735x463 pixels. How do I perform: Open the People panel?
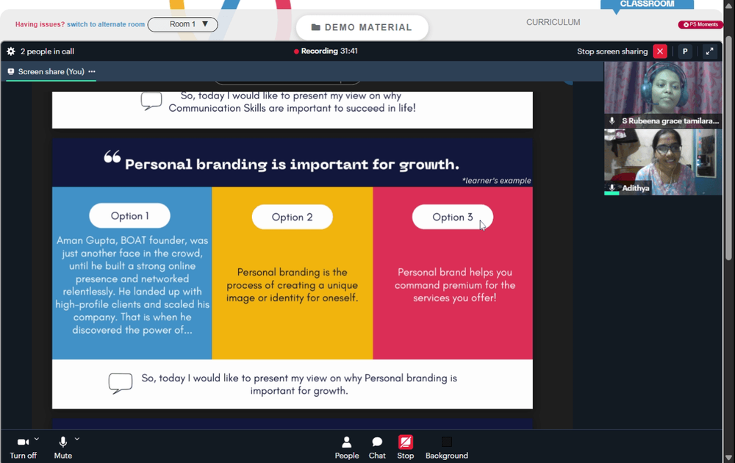point(347,448)
